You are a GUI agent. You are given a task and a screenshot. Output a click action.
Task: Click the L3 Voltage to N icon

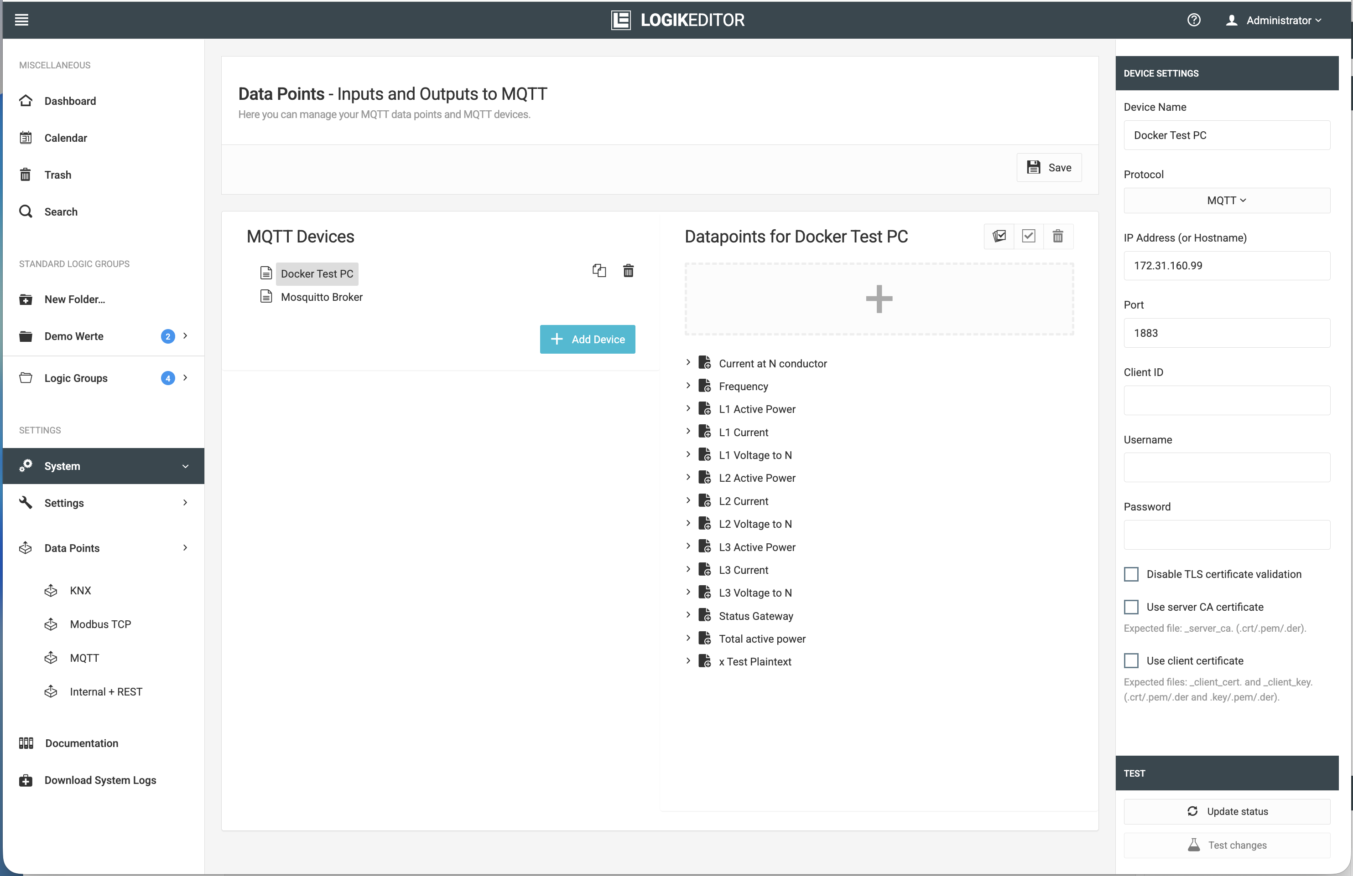point(705,592)
